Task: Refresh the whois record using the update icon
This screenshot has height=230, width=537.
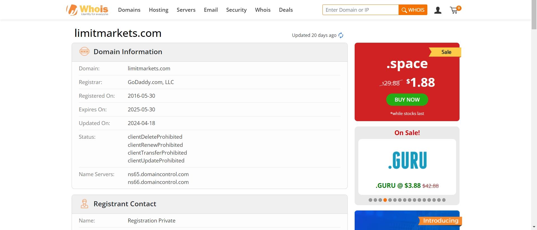Action: tap(341, 35)
